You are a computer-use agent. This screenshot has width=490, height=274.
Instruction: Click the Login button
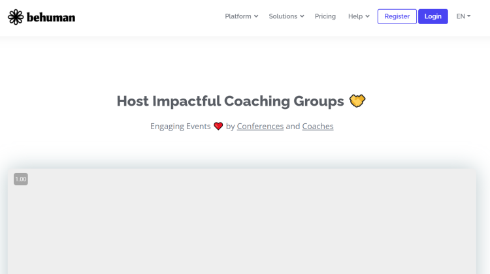(433, 16)
